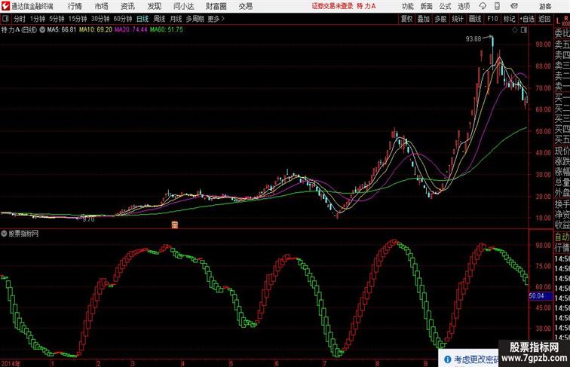Open the 问小达 menu

(184, 6)
